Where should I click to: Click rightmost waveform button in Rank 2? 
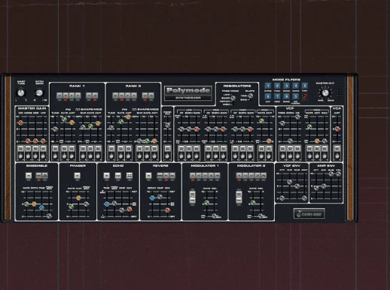click(x=151, y=95)
